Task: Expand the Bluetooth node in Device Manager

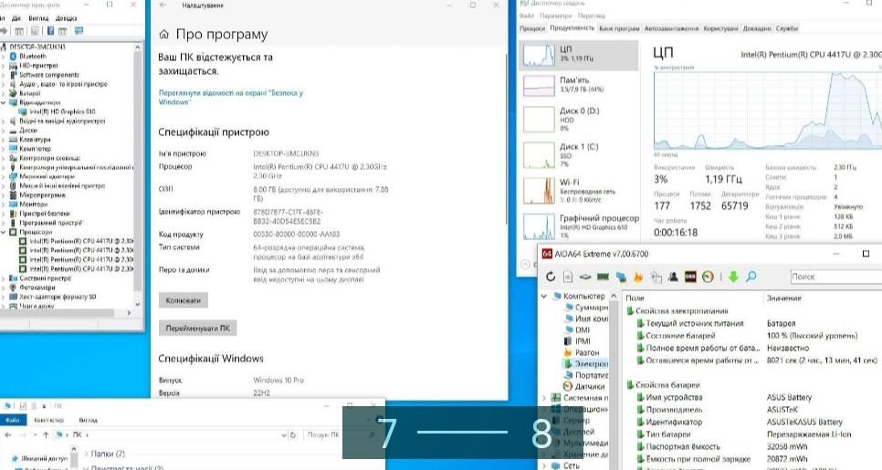Action: [5, 57]
